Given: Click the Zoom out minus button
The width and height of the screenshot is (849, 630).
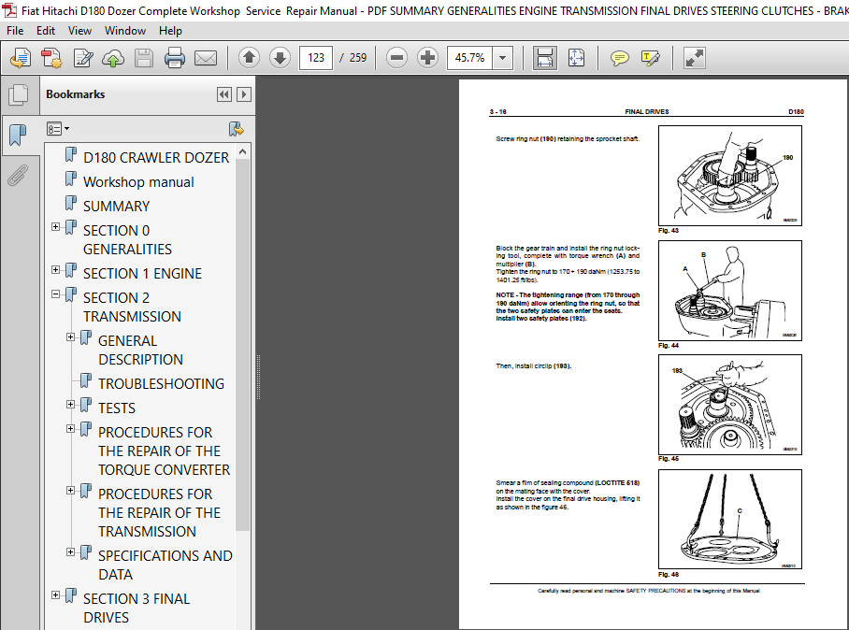Looking at the screenshot, I should click(x=396, y=57).
